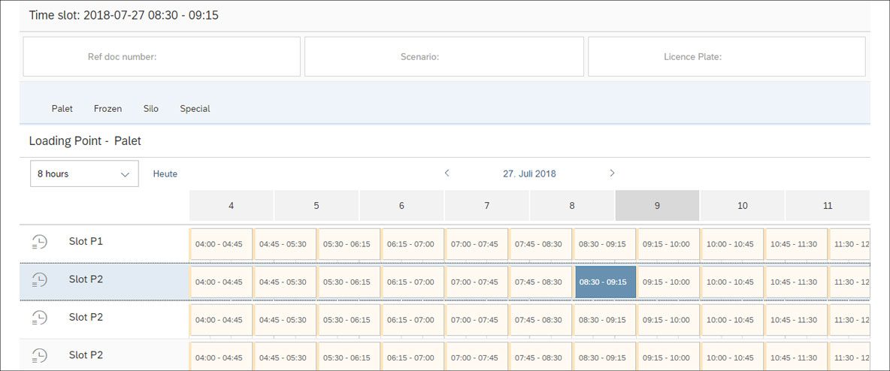Switch to the Frozen tab
Viewport: 890px width, 371px height.
point(107,108)
